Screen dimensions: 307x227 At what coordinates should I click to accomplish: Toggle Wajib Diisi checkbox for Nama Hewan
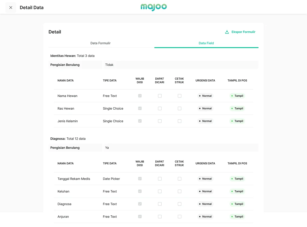click(140, 96)
